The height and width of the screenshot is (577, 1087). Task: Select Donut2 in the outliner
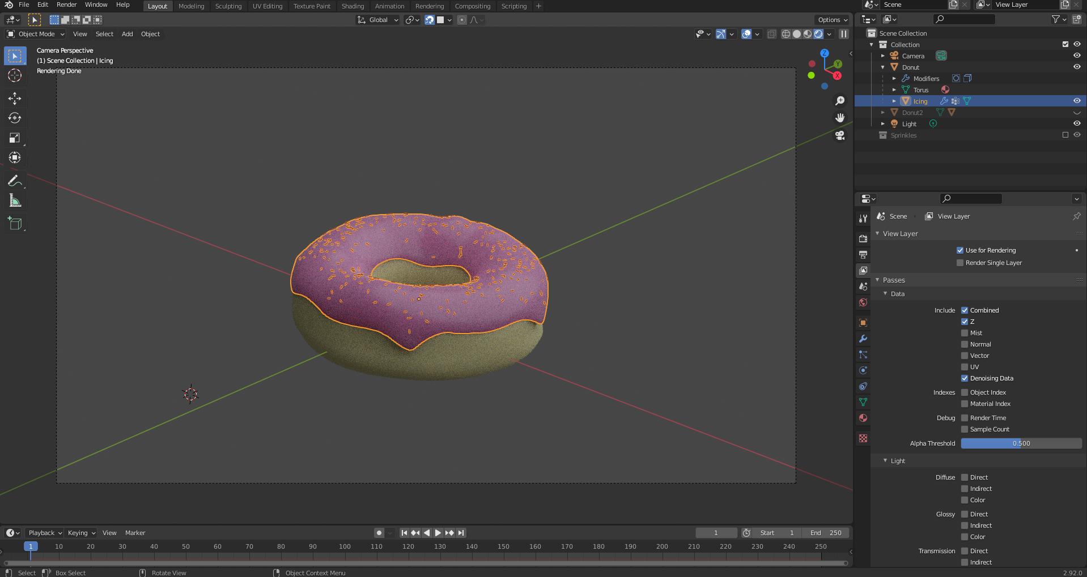[x=912, y=113]
